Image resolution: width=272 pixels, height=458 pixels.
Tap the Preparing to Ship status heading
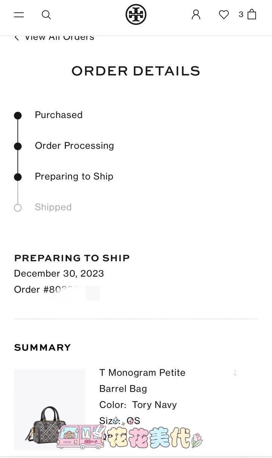72,258
